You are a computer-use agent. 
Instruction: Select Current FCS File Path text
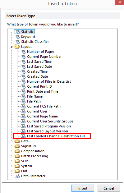[44, 106]
